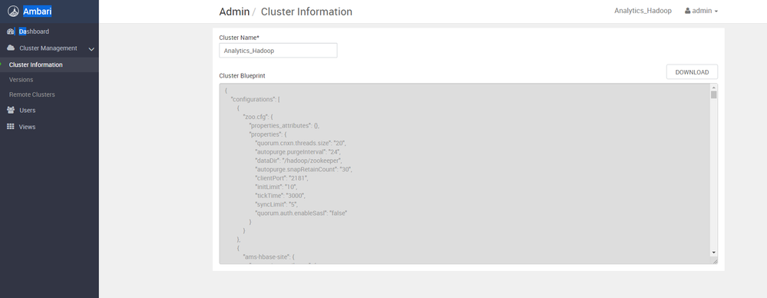This screenshot has width=767, height=298.
Task: Open the Views grid icon
Action: pyautogui.click(x=10, y=126)
